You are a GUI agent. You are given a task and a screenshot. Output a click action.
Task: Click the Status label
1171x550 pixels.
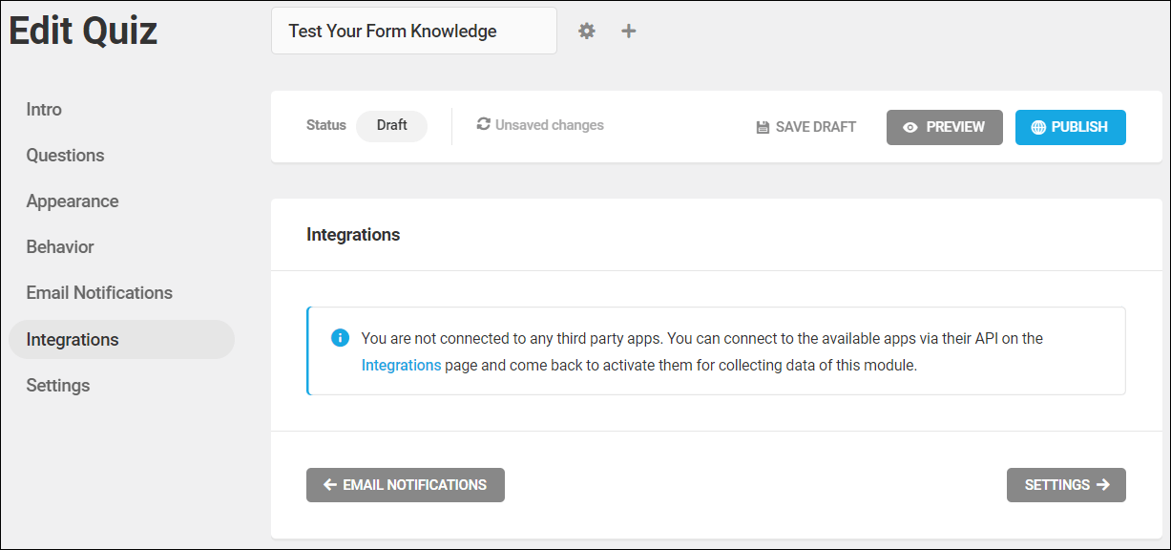[x=326, y=125]
